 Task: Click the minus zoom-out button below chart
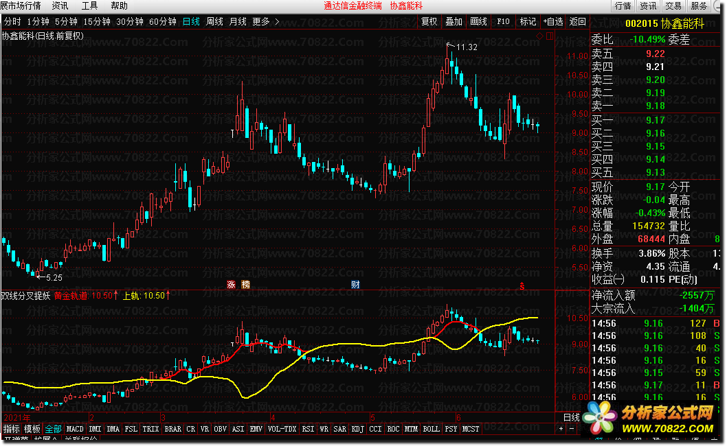point(571,429)
